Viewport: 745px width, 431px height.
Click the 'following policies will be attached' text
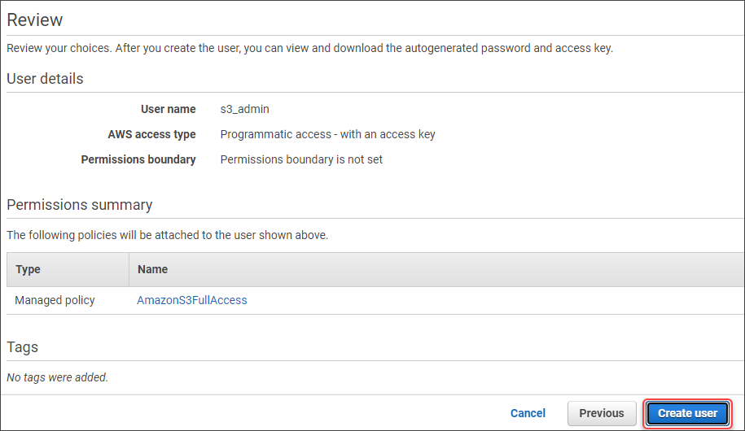pos(167,235)
